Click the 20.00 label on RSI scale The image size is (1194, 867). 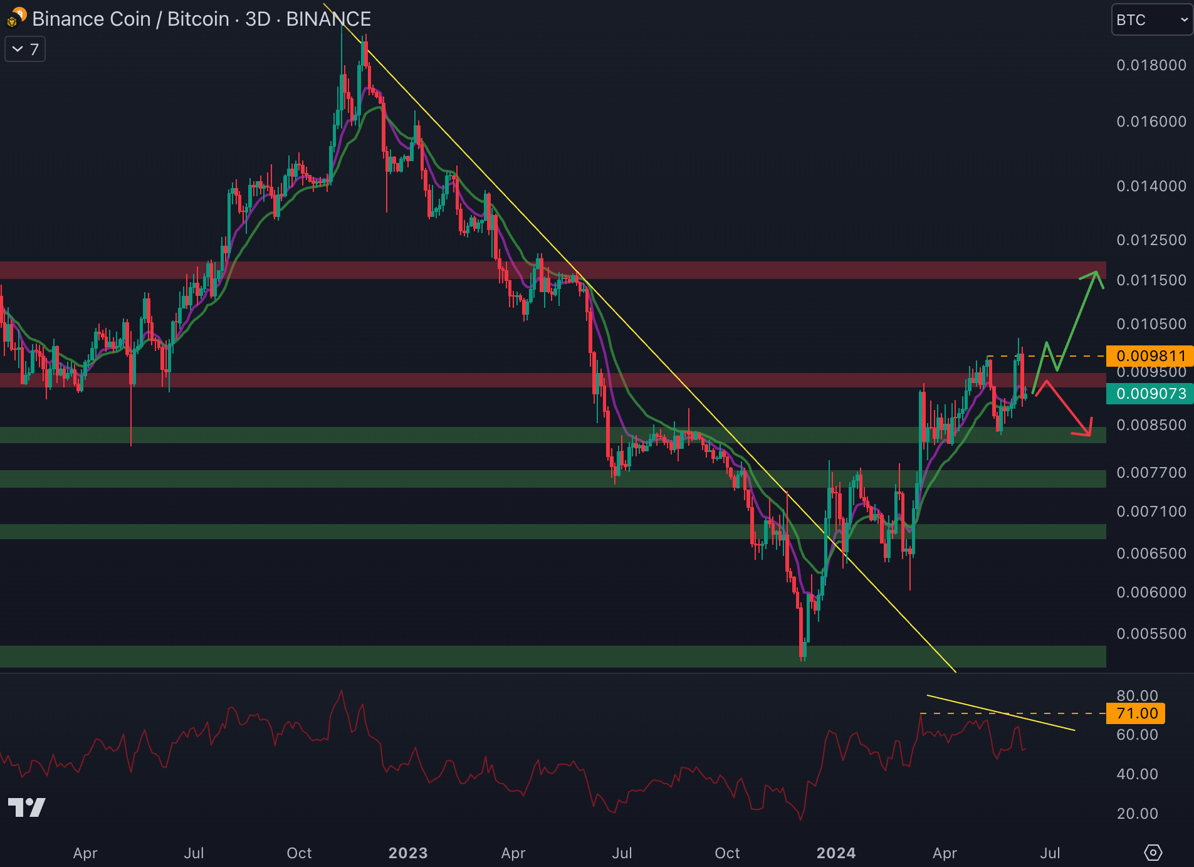(1137, 814)
